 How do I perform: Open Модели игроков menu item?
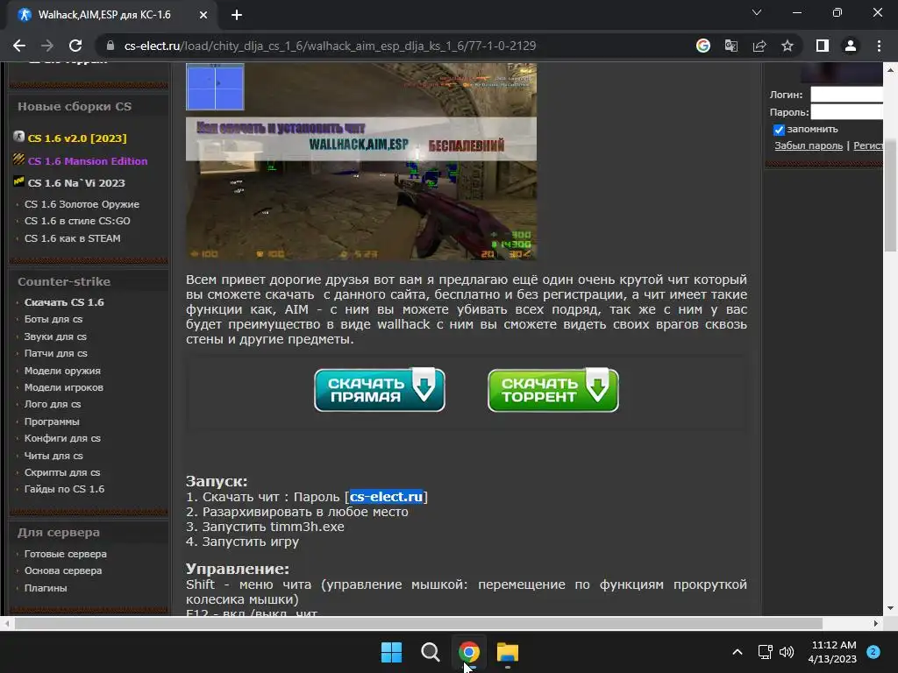click(63, 387)
